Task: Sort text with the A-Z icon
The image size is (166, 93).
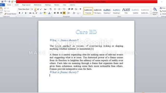Action: coord(76,9)
